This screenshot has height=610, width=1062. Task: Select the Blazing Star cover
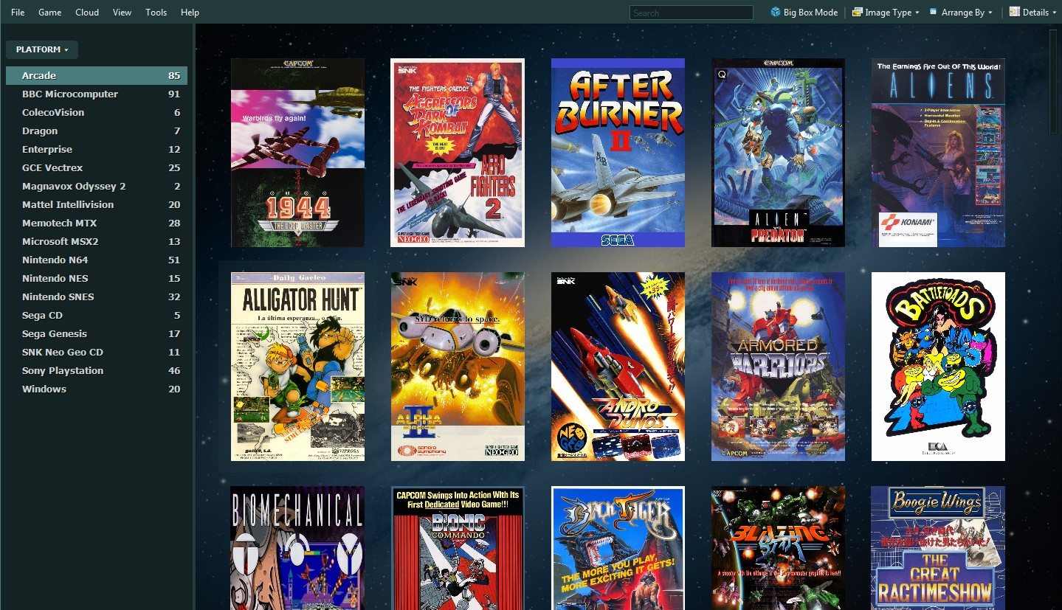[x=778, y=548]
